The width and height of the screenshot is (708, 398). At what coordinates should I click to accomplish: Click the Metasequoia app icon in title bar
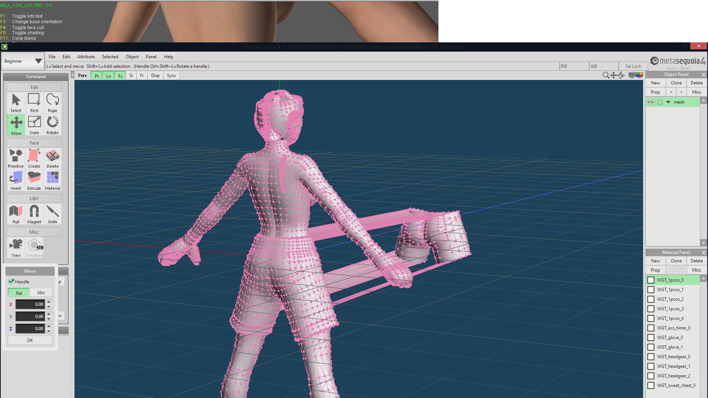[4, 47]
